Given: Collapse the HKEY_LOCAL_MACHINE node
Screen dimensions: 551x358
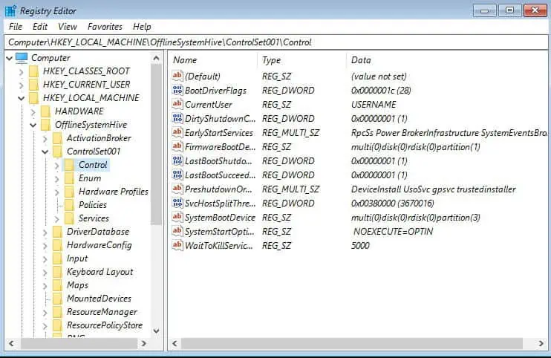Looking at the screenshot, I should 21,98.
